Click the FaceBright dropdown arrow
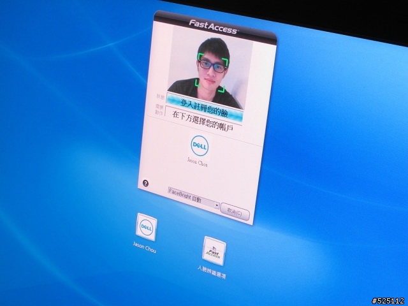The height and width of the screenshot is (306, 408). click(217, 205)
